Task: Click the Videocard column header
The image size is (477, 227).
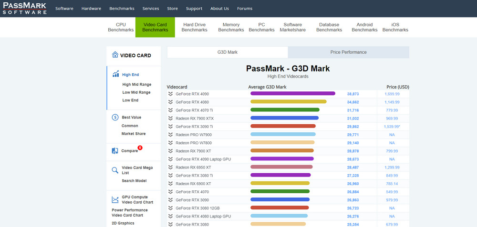Action: click(177, 87)
